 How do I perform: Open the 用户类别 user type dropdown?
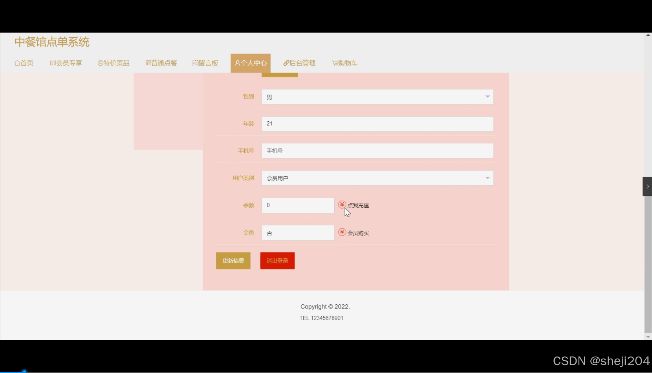[487, 178]
